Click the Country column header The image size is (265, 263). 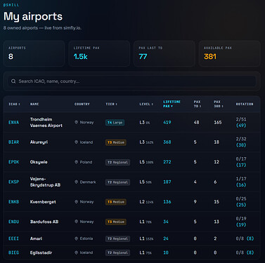tap(82, 104)
